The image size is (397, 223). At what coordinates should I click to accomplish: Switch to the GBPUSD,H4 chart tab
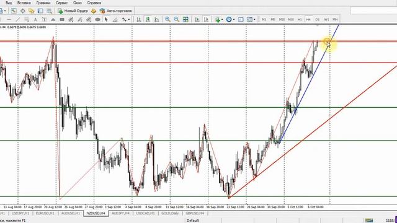(x=195, y=213)
